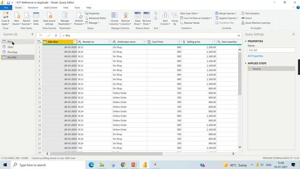This screenshot has width=300, height=169.
Task: Open Cost Price column filter dropdown
Action: coord(179,42)
